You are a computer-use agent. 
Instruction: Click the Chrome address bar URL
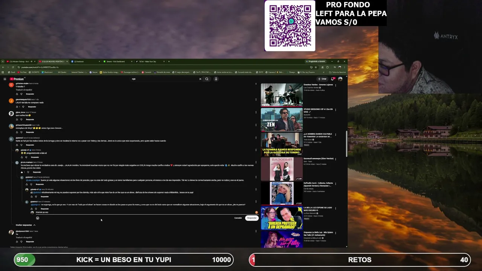40,67
